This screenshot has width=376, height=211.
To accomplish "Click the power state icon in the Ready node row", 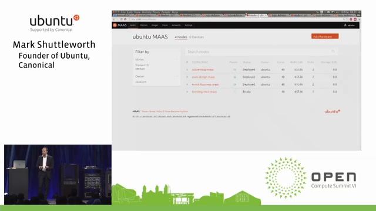I will pos(235,91).
